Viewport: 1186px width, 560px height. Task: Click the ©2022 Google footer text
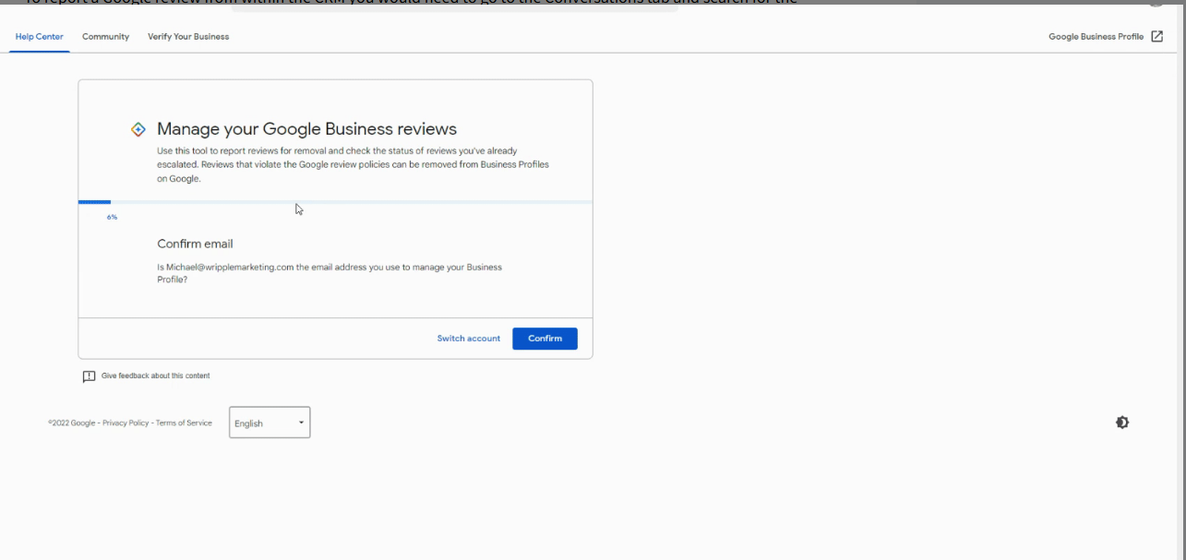pos(71,423)
